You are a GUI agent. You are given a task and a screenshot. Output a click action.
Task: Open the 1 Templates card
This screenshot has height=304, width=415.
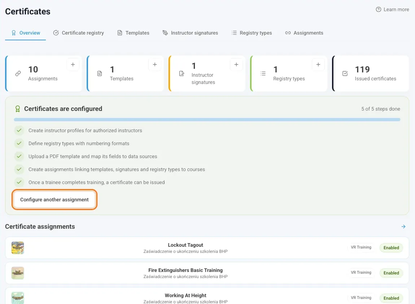coord(125,73)
